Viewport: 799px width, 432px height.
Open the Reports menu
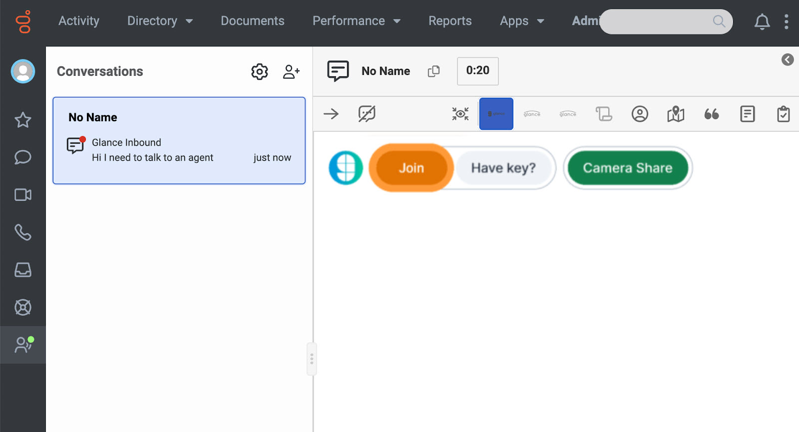(x=450, y=21)
